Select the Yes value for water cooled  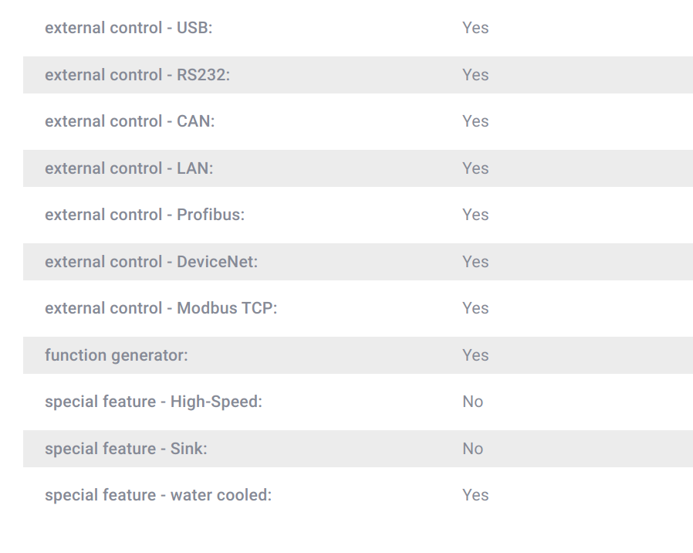click(x=475, y=494)
